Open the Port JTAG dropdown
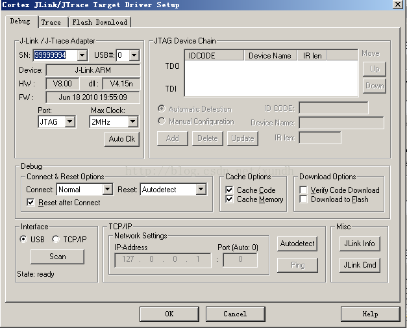The image size is (407, 328). pos(70,121)
